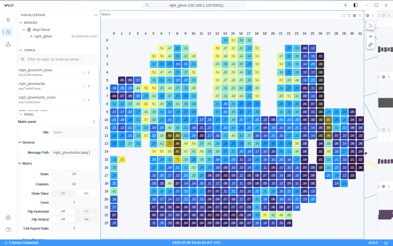Set Flip Vertical to On
The width and height of the screenshot is (393, 246).
click(86, 219)
